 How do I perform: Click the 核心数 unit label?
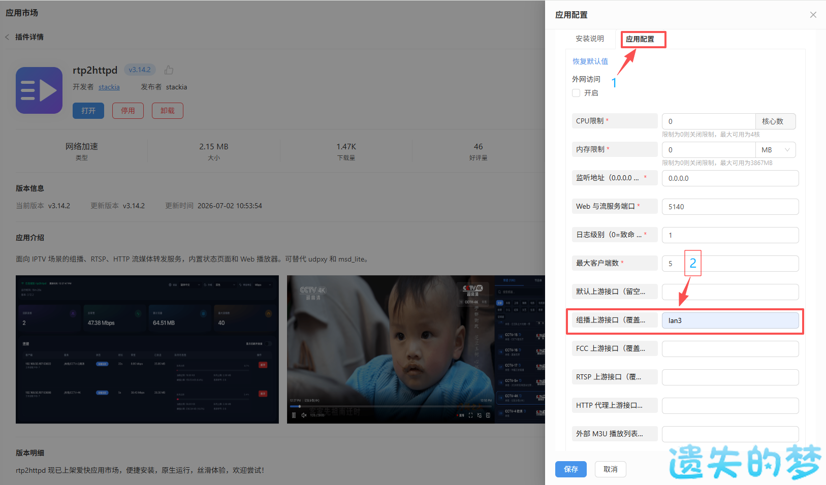pyautogui.click(x=775, y=121)
